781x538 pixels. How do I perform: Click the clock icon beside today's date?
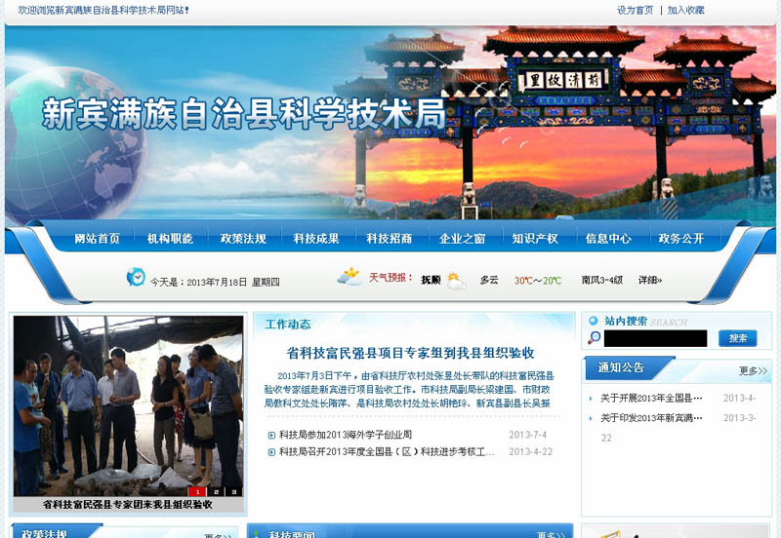point(136,278)
